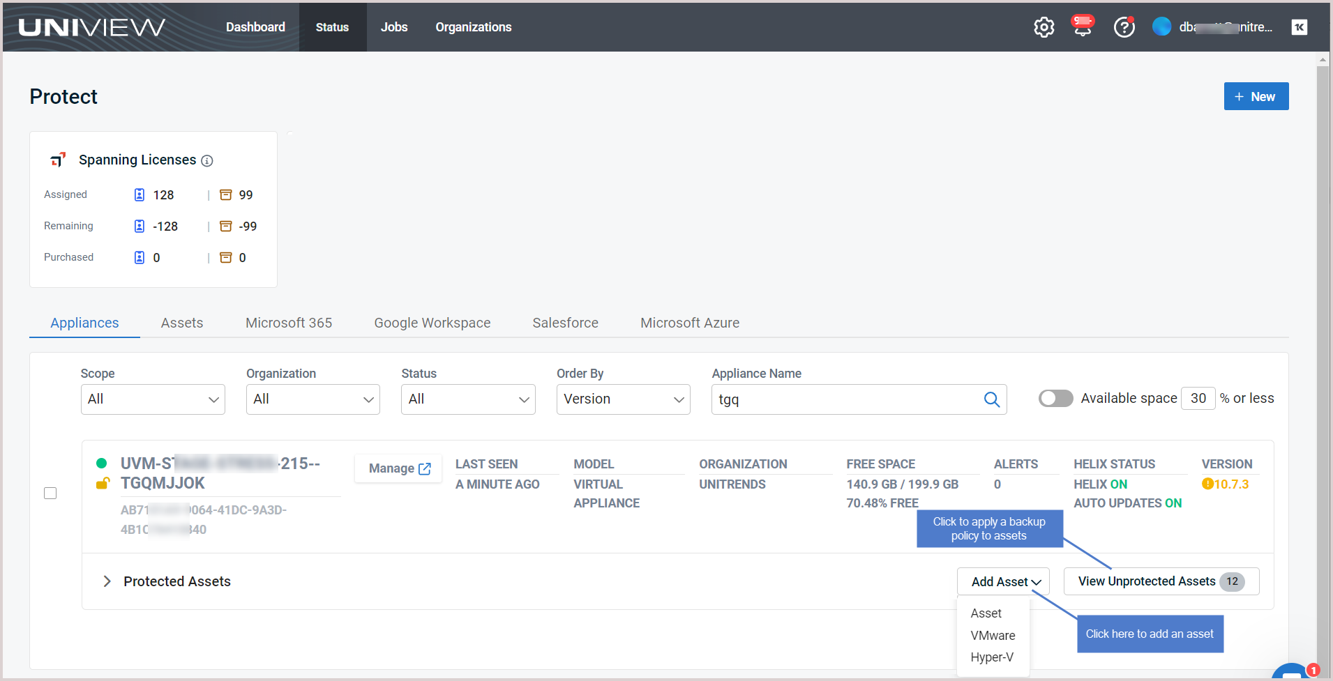Screen dimensions: 1333x681
Task: Click the page vertical scrollbar
Action: coord(1323,366)
